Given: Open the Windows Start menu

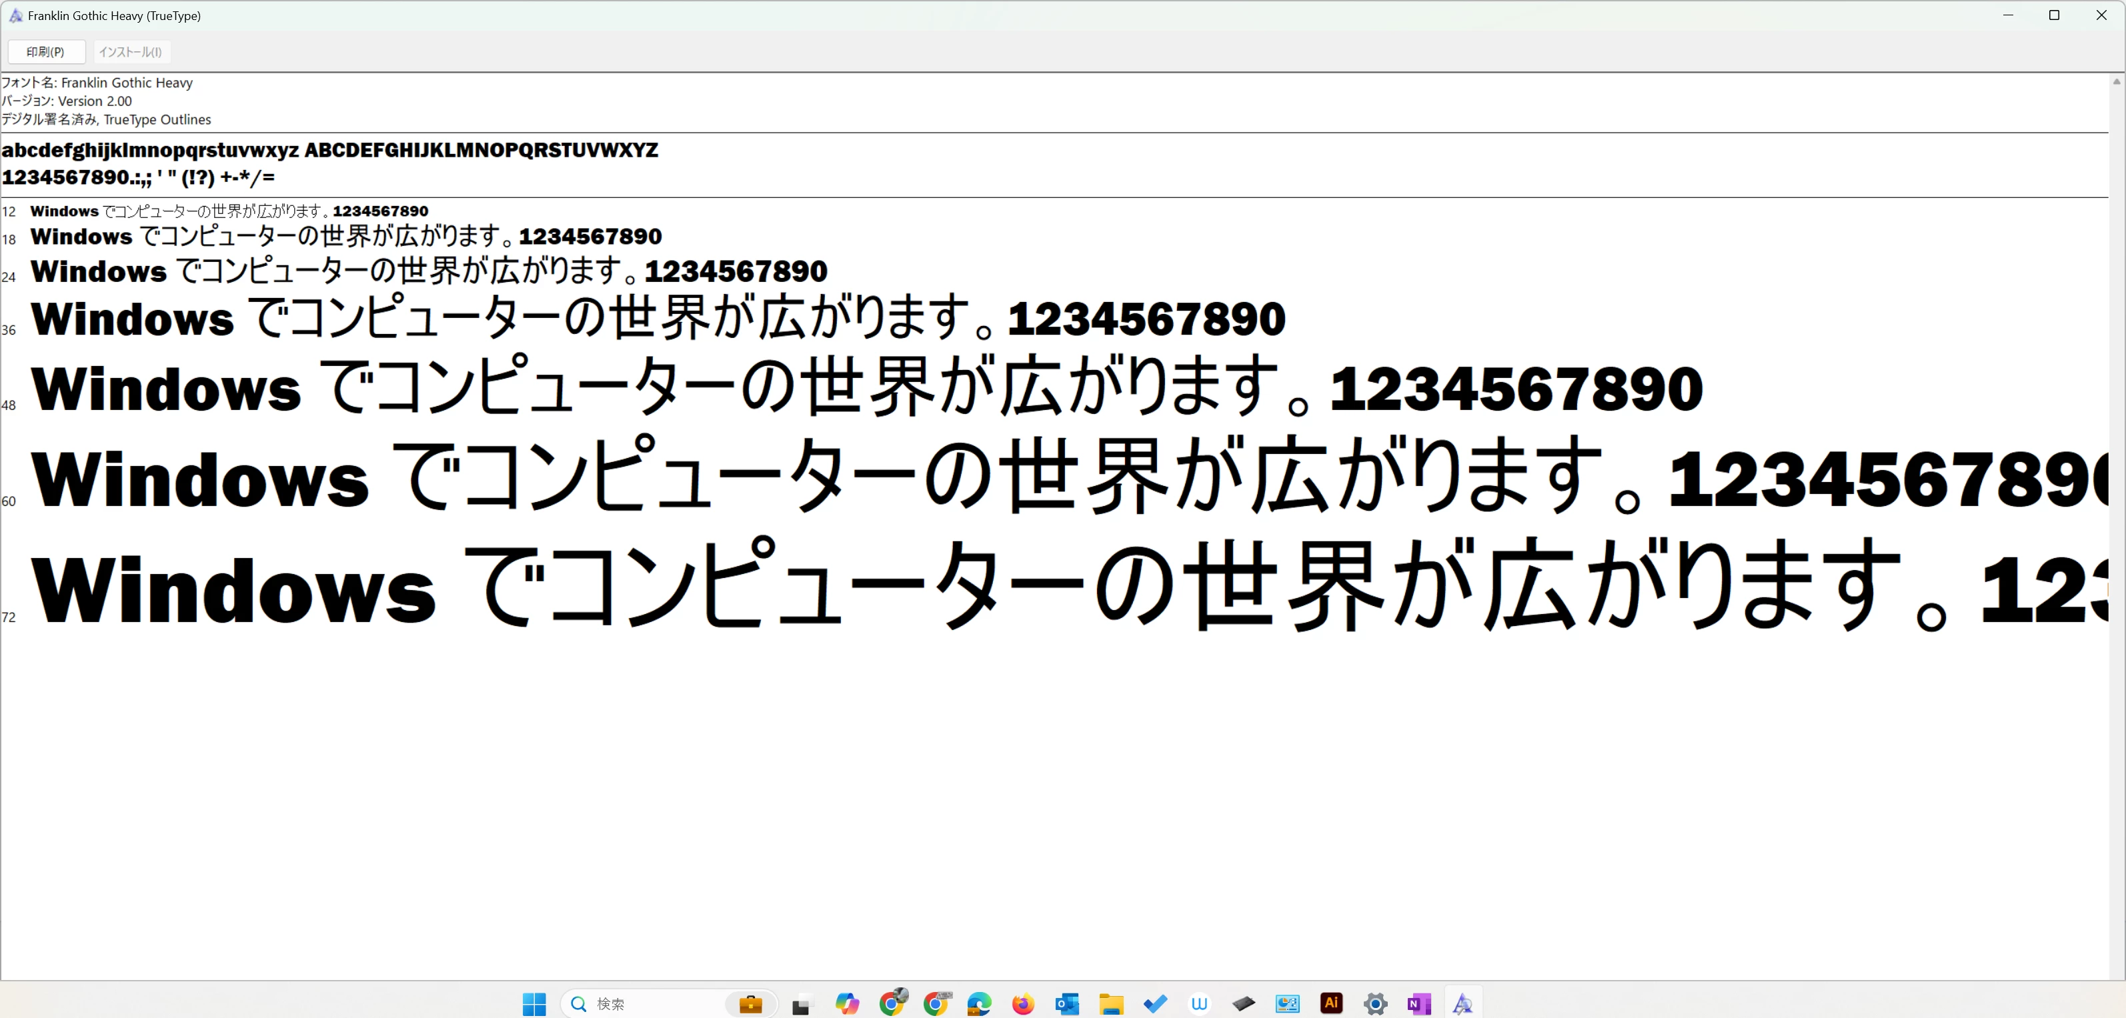Looking at the screenshot, I should pyautogui.click(x=534, y=1003).
